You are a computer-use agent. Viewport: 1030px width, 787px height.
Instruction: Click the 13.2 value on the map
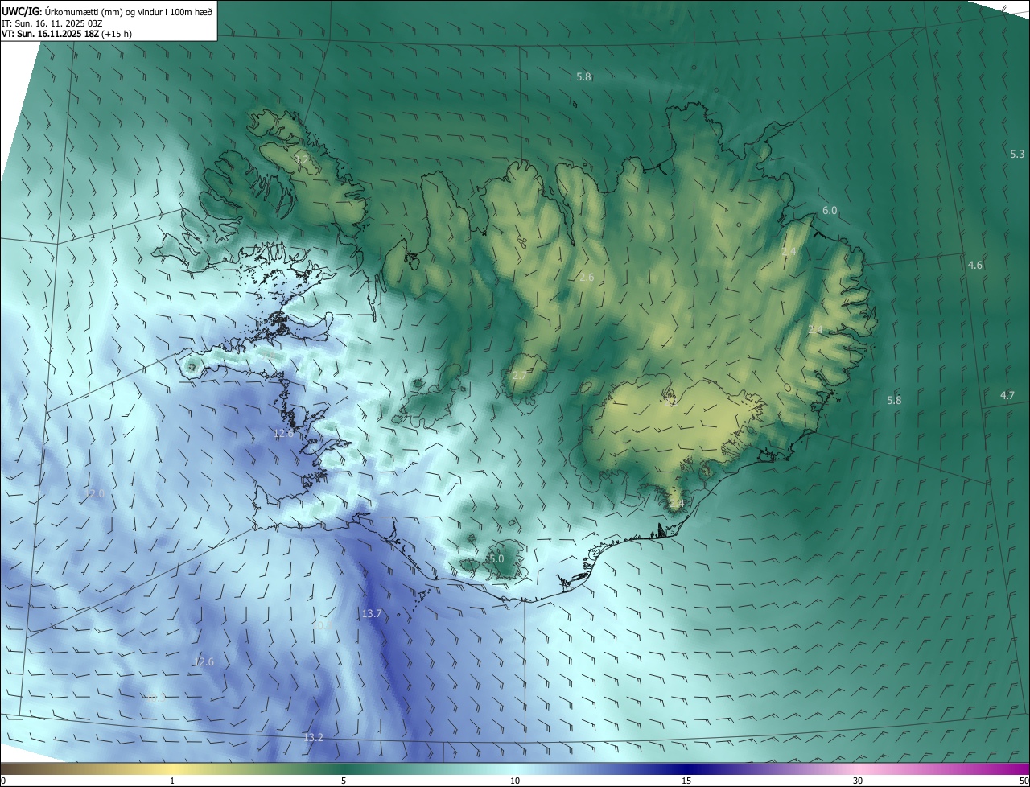click(313, 737)
